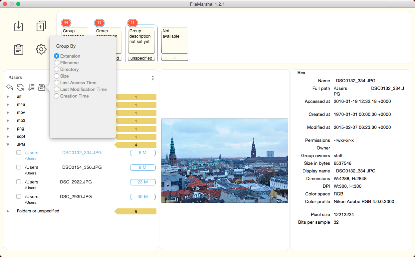Click the 36 M size badge
The image size is (415, 257).
pyautogui.click(x=143, y=197)
